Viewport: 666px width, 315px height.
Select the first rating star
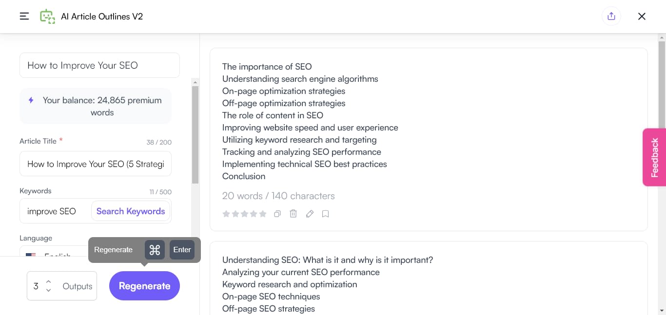coord(226,213)
